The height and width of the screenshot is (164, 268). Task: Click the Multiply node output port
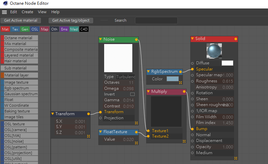(x=184, y=91)
